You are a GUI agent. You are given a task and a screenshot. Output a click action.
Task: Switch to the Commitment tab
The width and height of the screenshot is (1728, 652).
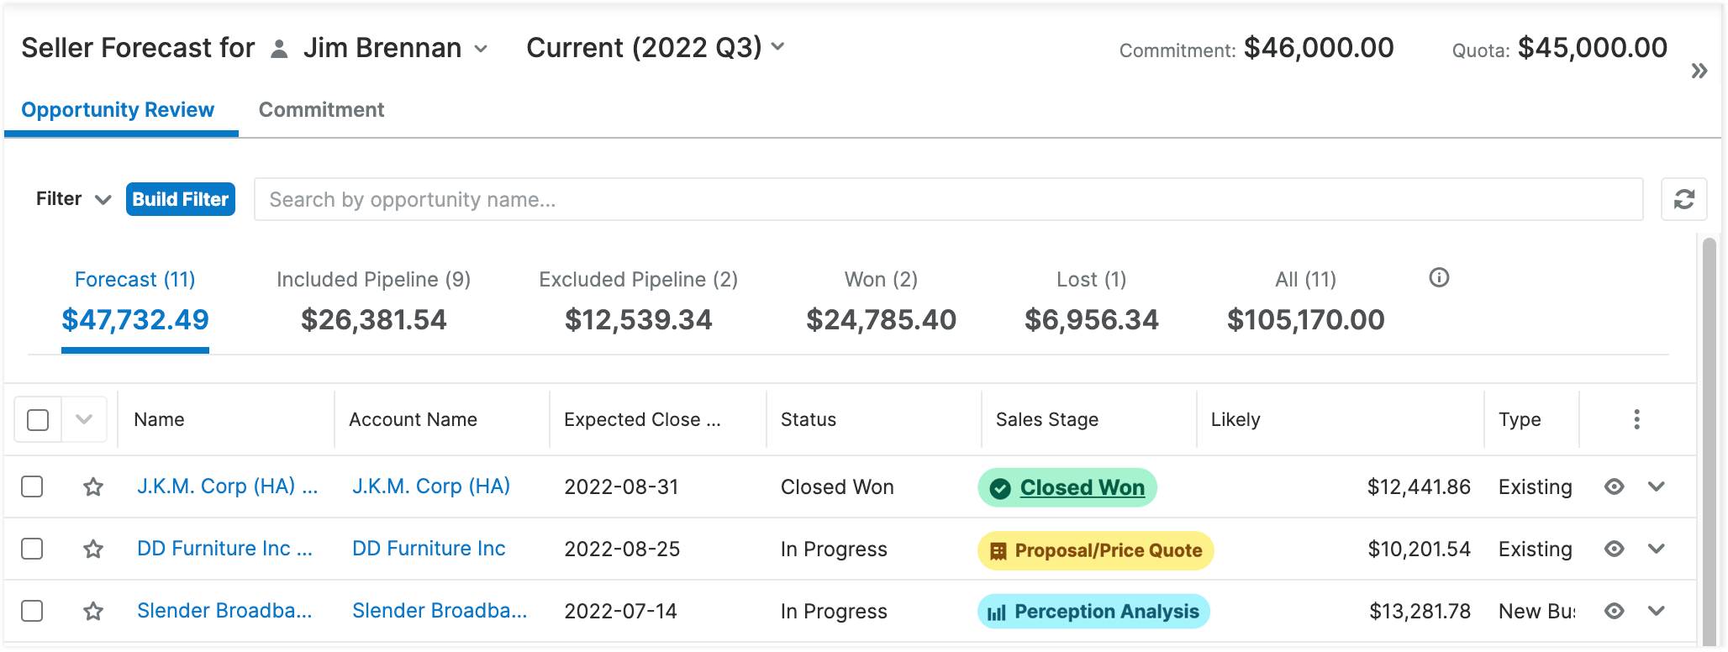pyautogui.click(x=321, y=110)
